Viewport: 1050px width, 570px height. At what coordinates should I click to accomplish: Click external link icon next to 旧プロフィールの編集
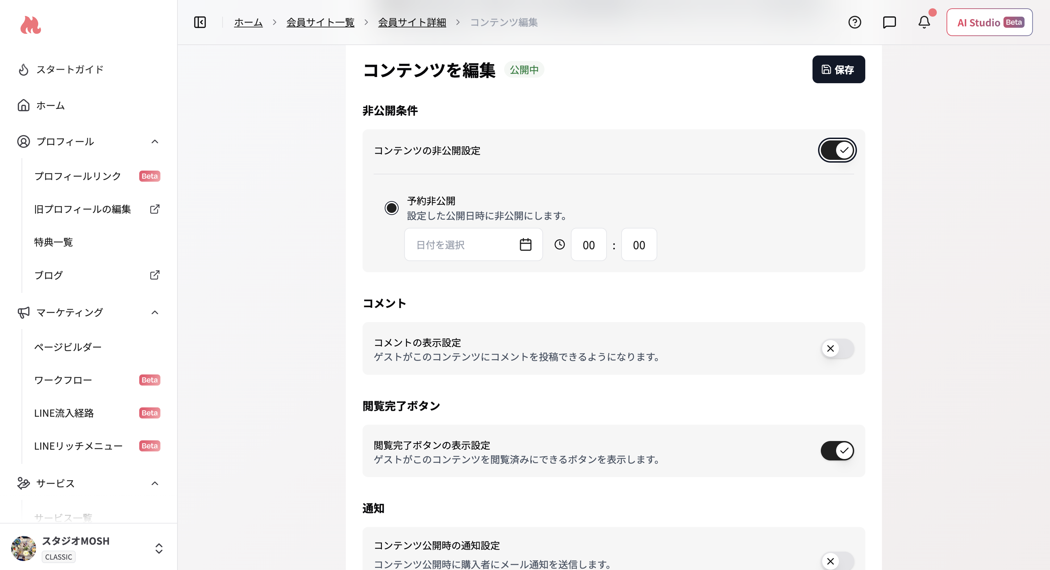pos(155,209)
